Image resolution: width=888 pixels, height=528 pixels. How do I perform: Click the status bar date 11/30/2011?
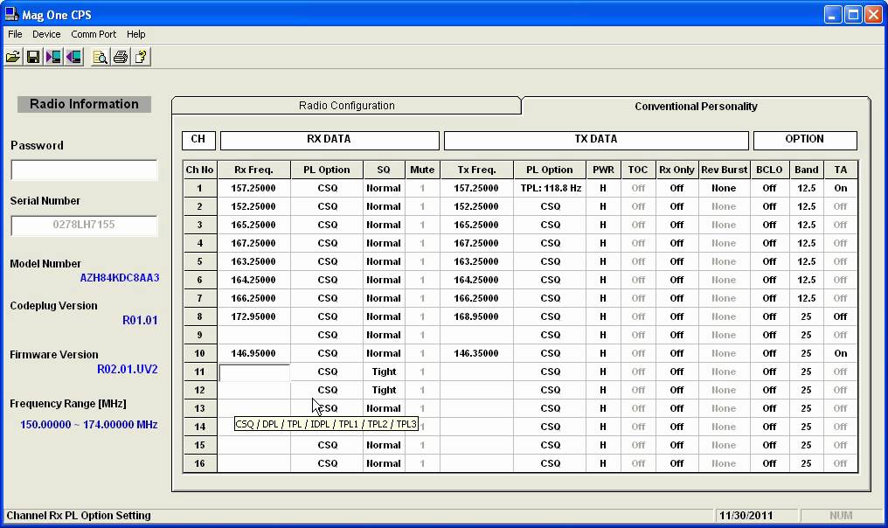coord(746,516)
